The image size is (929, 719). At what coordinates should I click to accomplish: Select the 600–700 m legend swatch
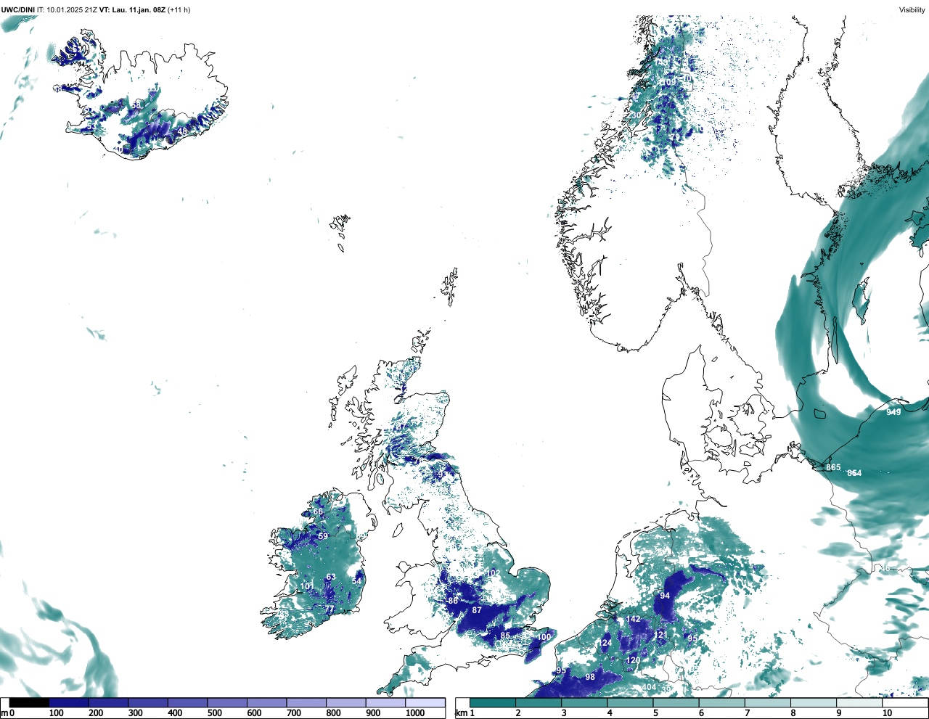(x=266, y=702)
